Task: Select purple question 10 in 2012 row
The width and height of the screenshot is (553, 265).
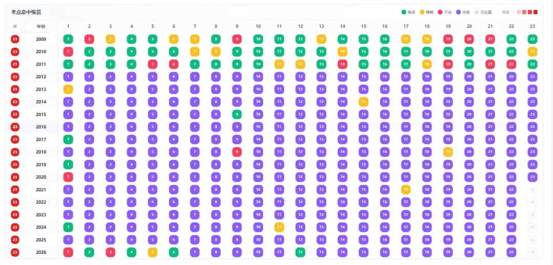Action: [258, 77]
